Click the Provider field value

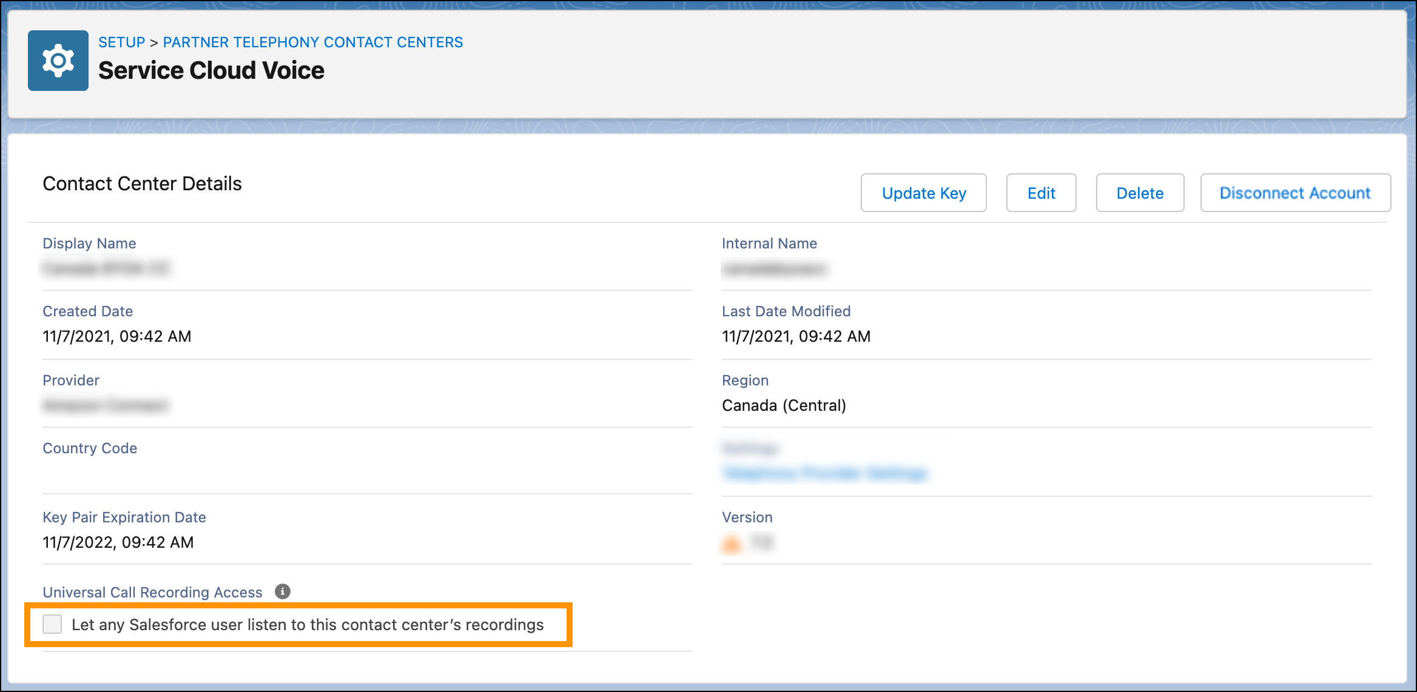point(104,405)
